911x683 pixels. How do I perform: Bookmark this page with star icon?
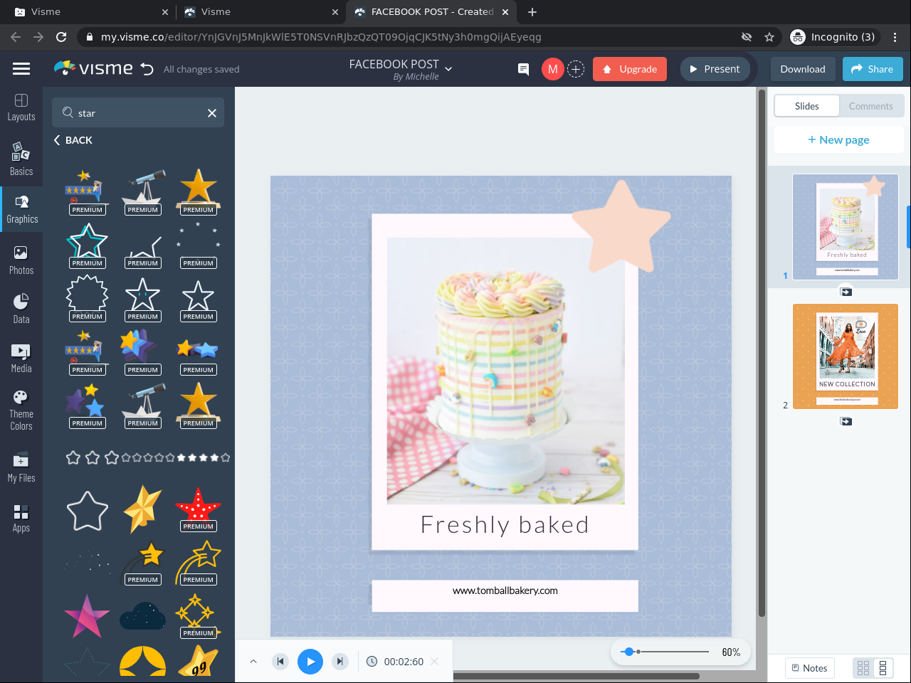click(769, 37)
